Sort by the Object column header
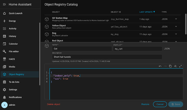187x110 pixels. [x=56, y=12]
